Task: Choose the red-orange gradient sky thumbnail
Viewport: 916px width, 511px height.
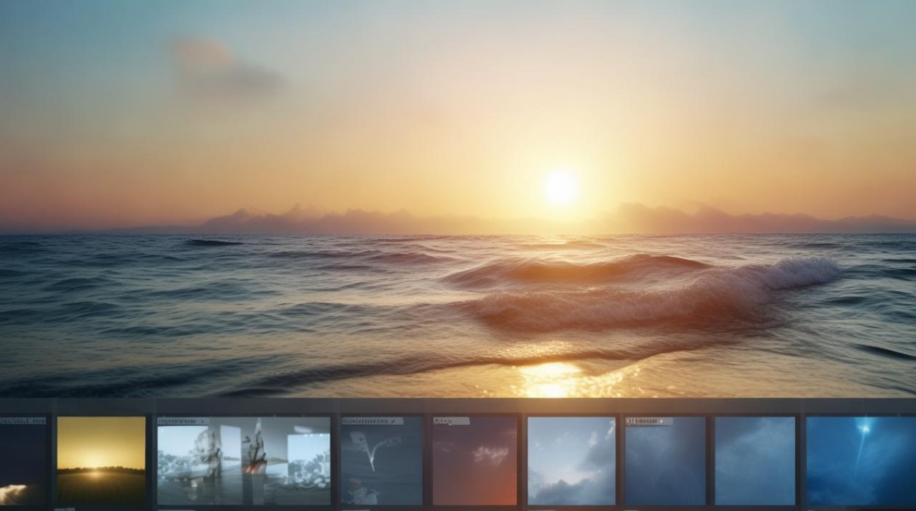Action: pos(474,465)
